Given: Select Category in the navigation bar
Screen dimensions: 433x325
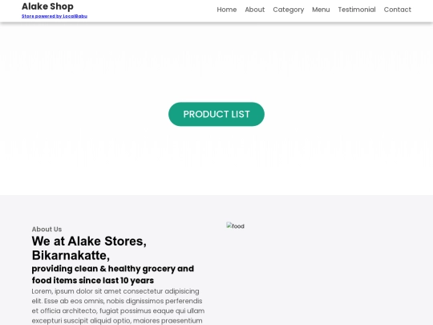Looking at the screenshot, I should coord(289,10).
